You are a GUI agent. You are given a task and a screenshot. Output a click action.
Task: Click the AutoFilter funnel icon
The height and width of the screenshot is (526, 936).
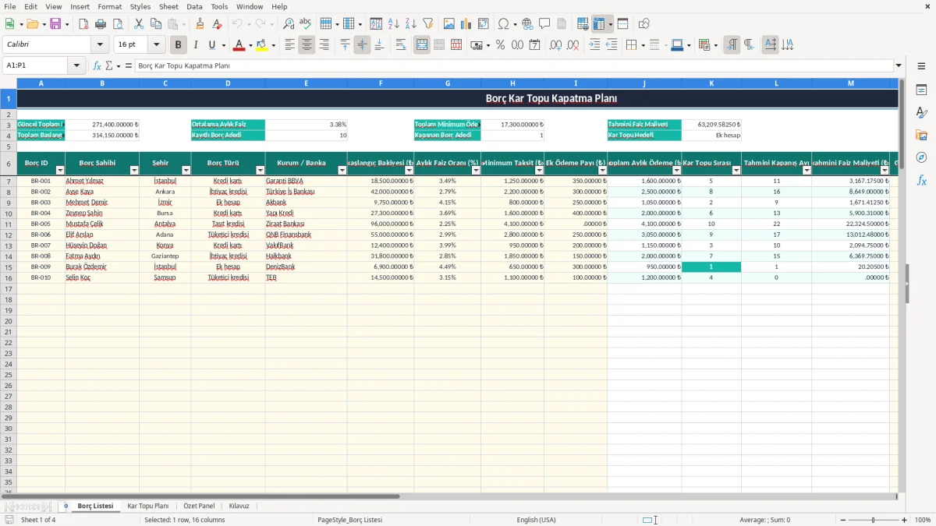[x=428, y=24]
